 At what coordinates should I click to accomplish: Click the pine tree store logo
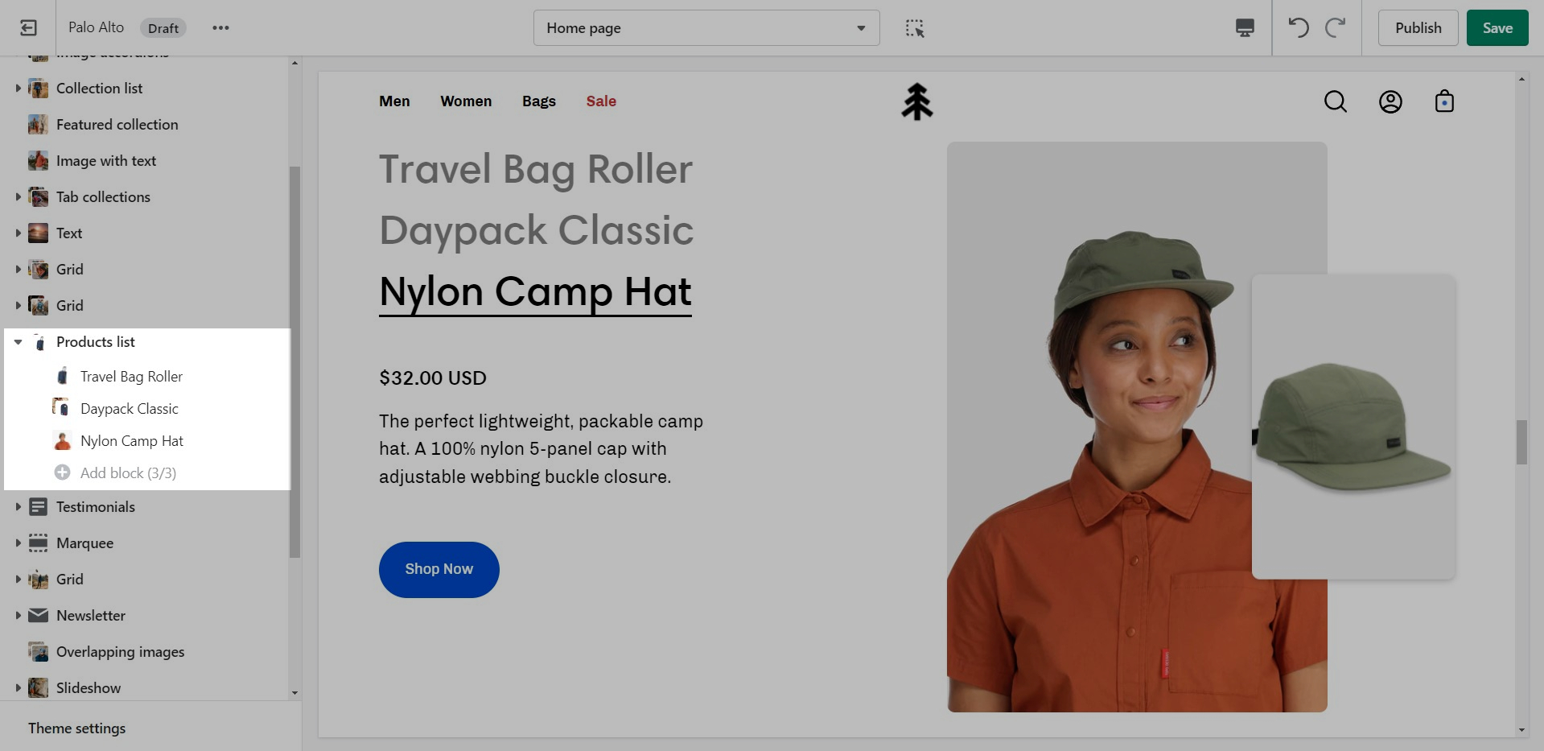tap(916, 102)
